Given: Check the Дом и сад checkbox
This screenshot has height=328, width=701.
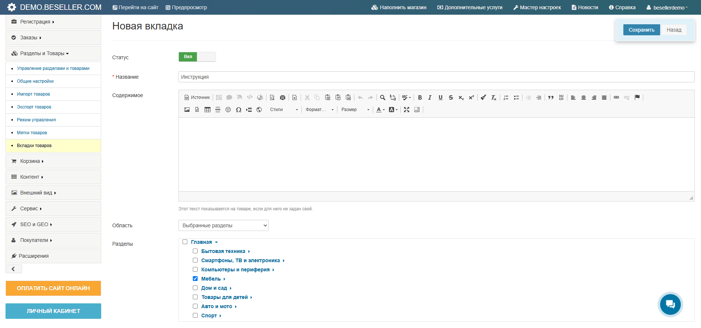Looking at the screenshot, I should 195,288.
